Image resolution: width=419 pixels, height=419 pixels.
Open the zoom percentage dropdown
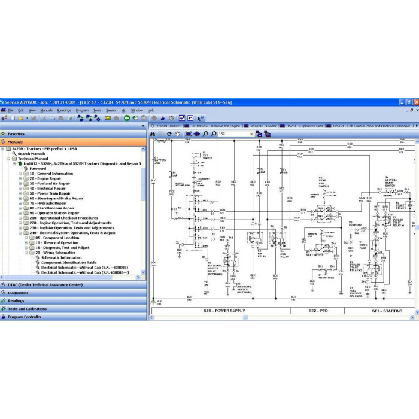pos(251,134)
